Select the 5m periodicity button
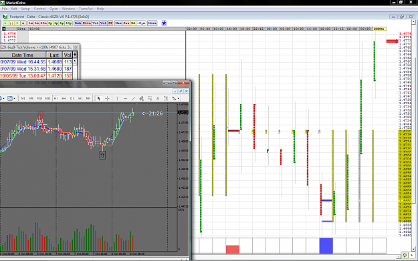 point(37,23)
